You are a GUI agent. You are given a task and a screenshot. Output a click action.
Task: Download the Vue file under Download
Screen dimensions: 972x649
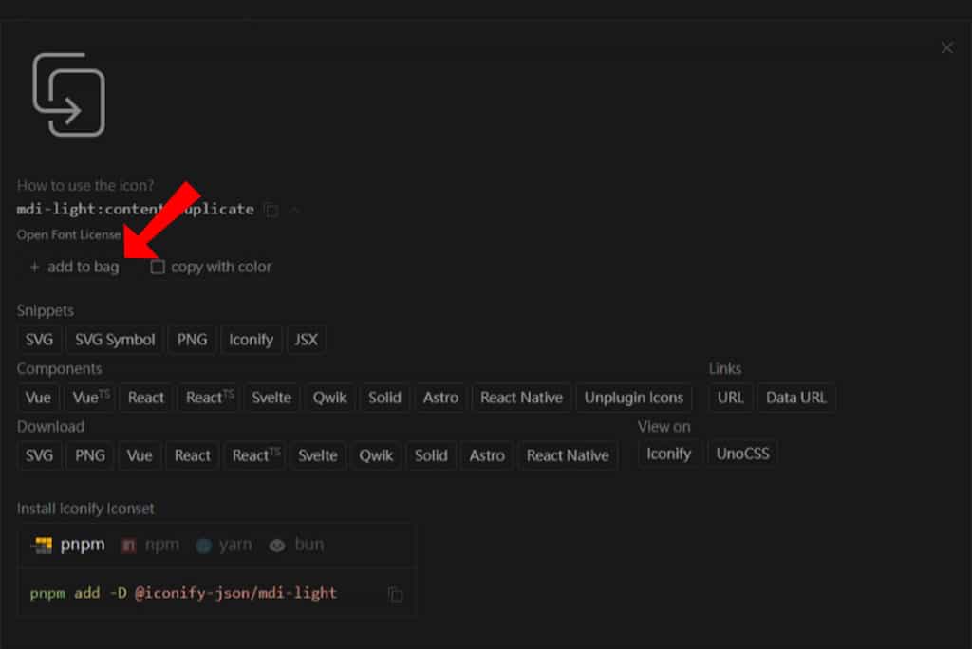click(x=140, y=456)
